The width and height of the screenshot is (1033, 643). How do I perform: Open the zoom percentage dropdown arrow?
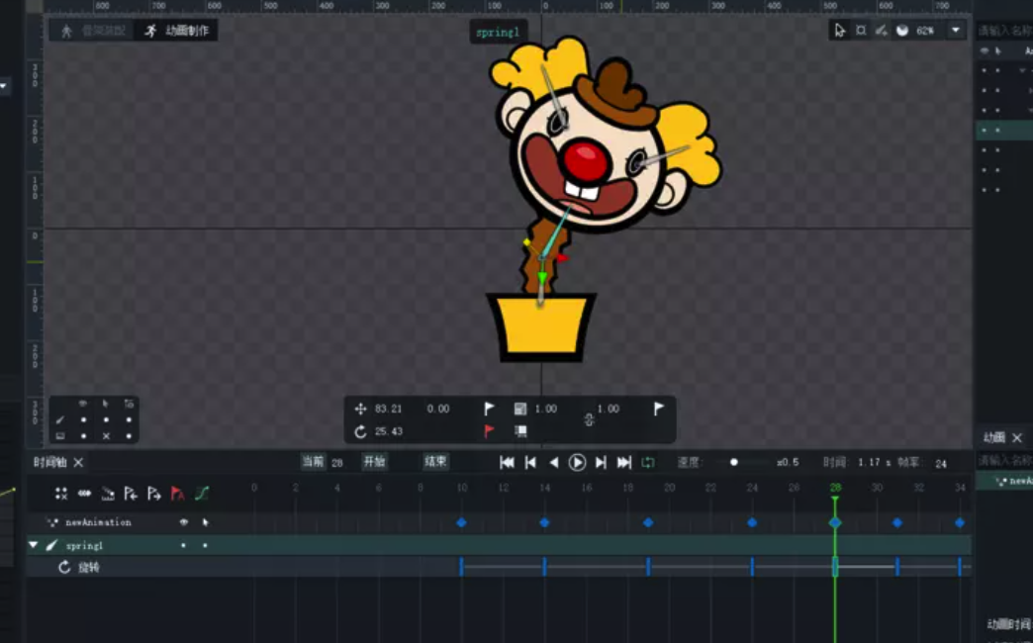click(x=955, y=31)
